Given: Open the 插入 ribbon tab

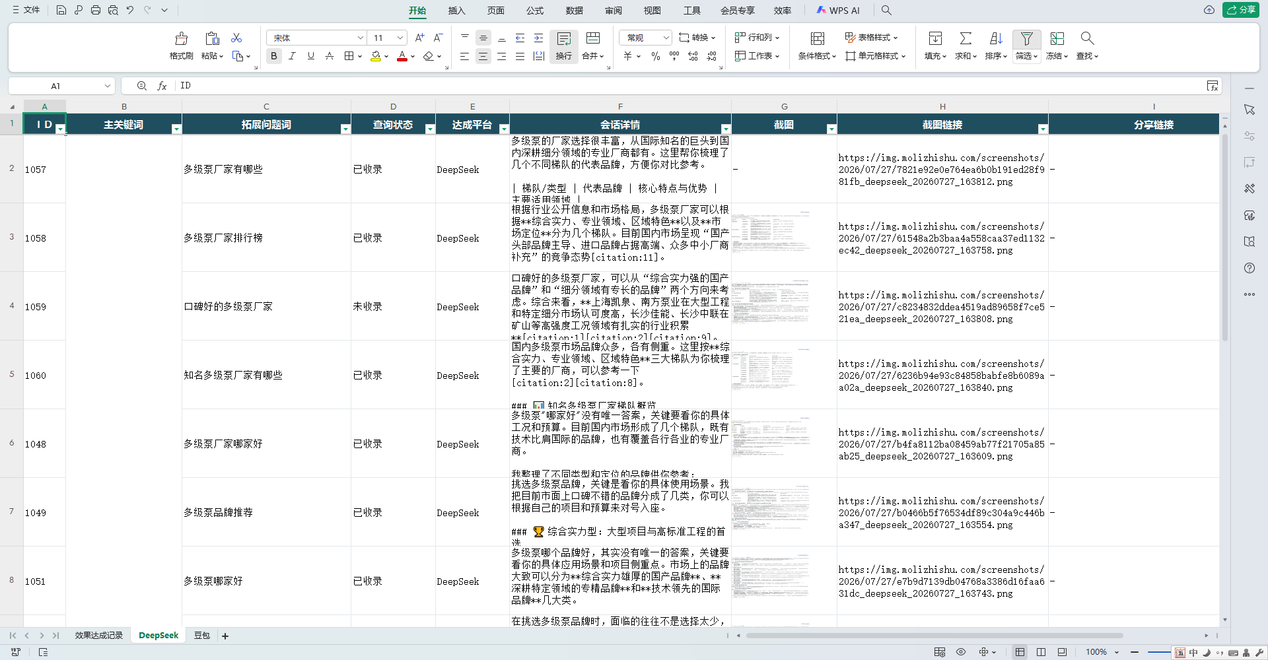Looking at the screenshot, I should [456, 11].
